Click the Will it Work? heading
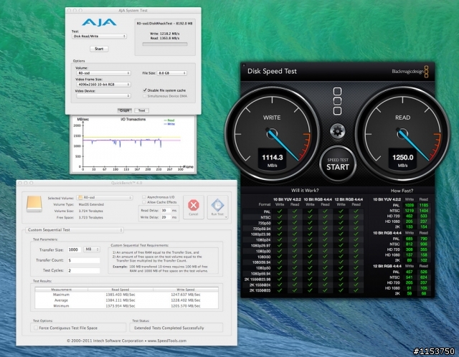 click(305, 191)
